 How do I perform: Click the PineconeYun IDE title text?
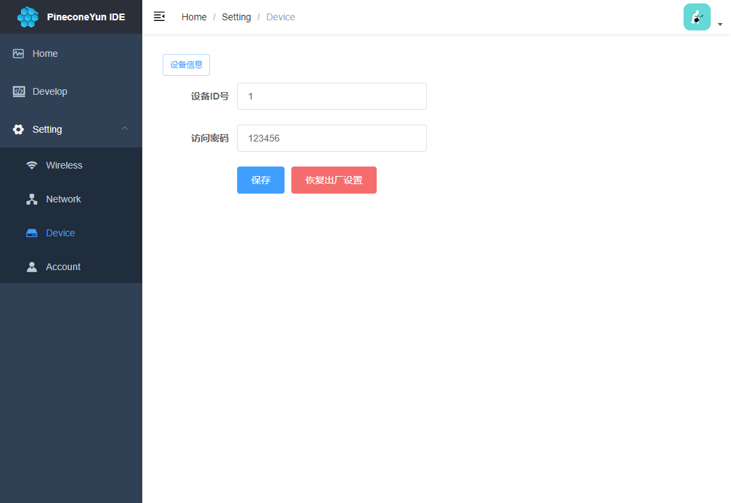(x=86, y=17)
